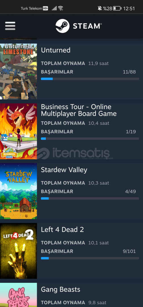Tap Unturned achievements progress bar
Viewport: 143px width, 307px height.
(90, 79)
